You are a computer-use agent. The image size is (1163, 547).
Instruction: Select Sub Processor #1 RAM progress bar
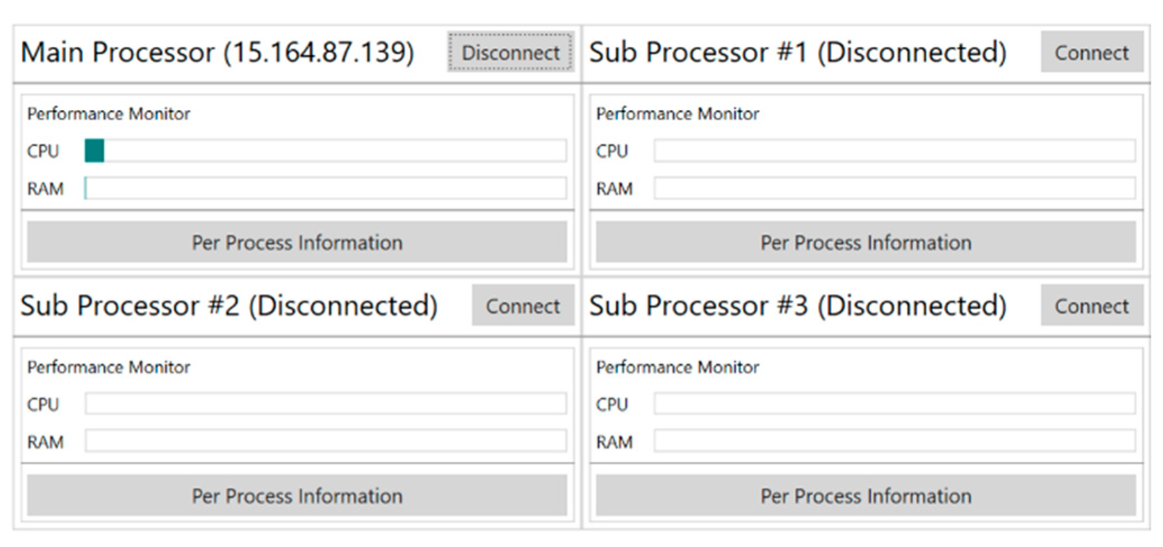(894, 188)
